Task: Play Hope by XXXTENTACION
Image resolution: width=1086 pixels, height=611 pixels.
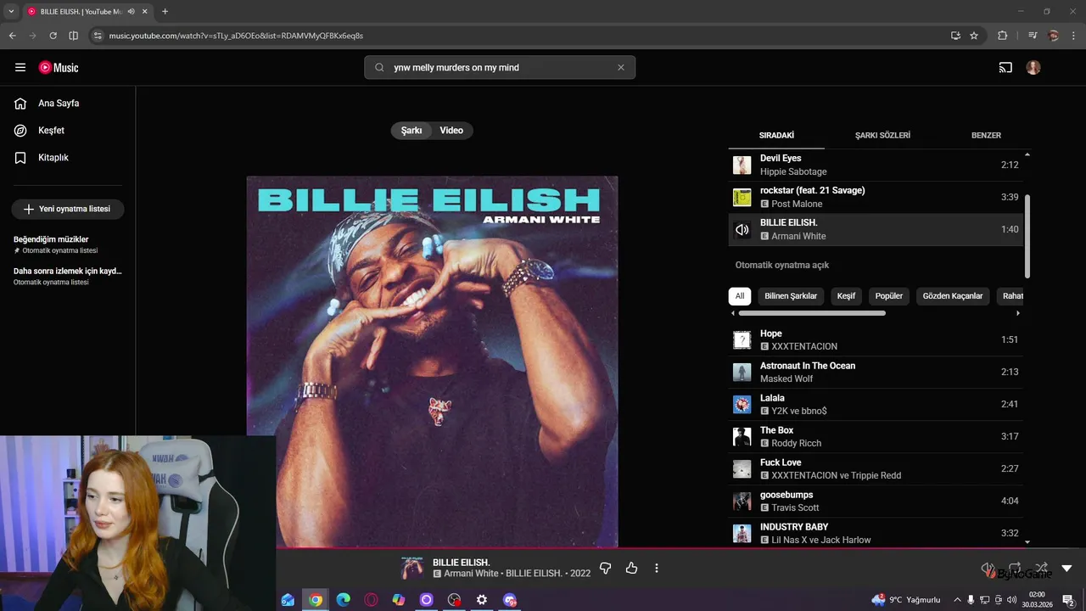Action: 876,340
